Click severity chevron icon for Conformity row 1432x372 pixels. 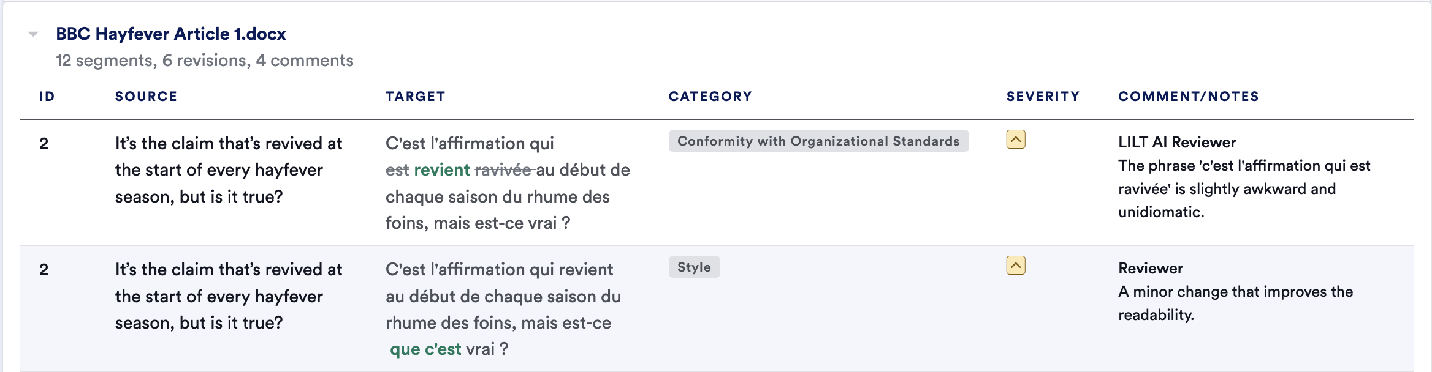[1016, 139]
